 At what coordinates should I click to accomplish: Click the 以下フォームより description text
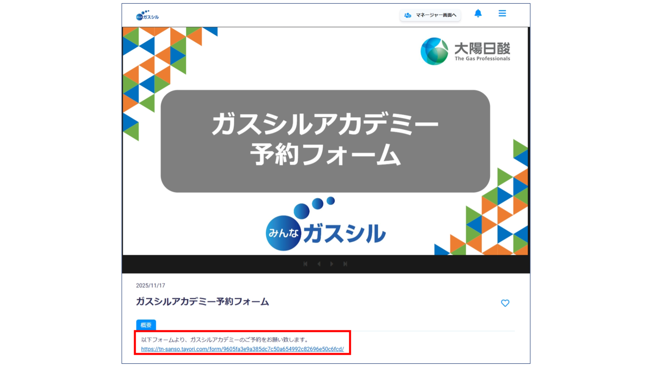coord(225,339)
